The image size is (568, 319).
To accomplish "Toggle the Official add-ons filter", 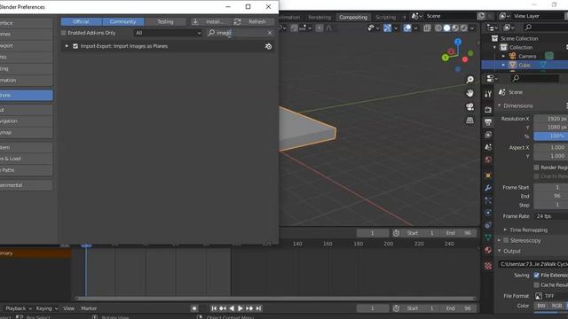I will (x=81, y=21).
